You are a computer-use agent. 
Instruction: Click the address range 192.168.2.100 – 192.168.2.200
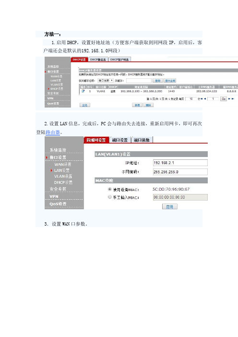click(142, 91)
